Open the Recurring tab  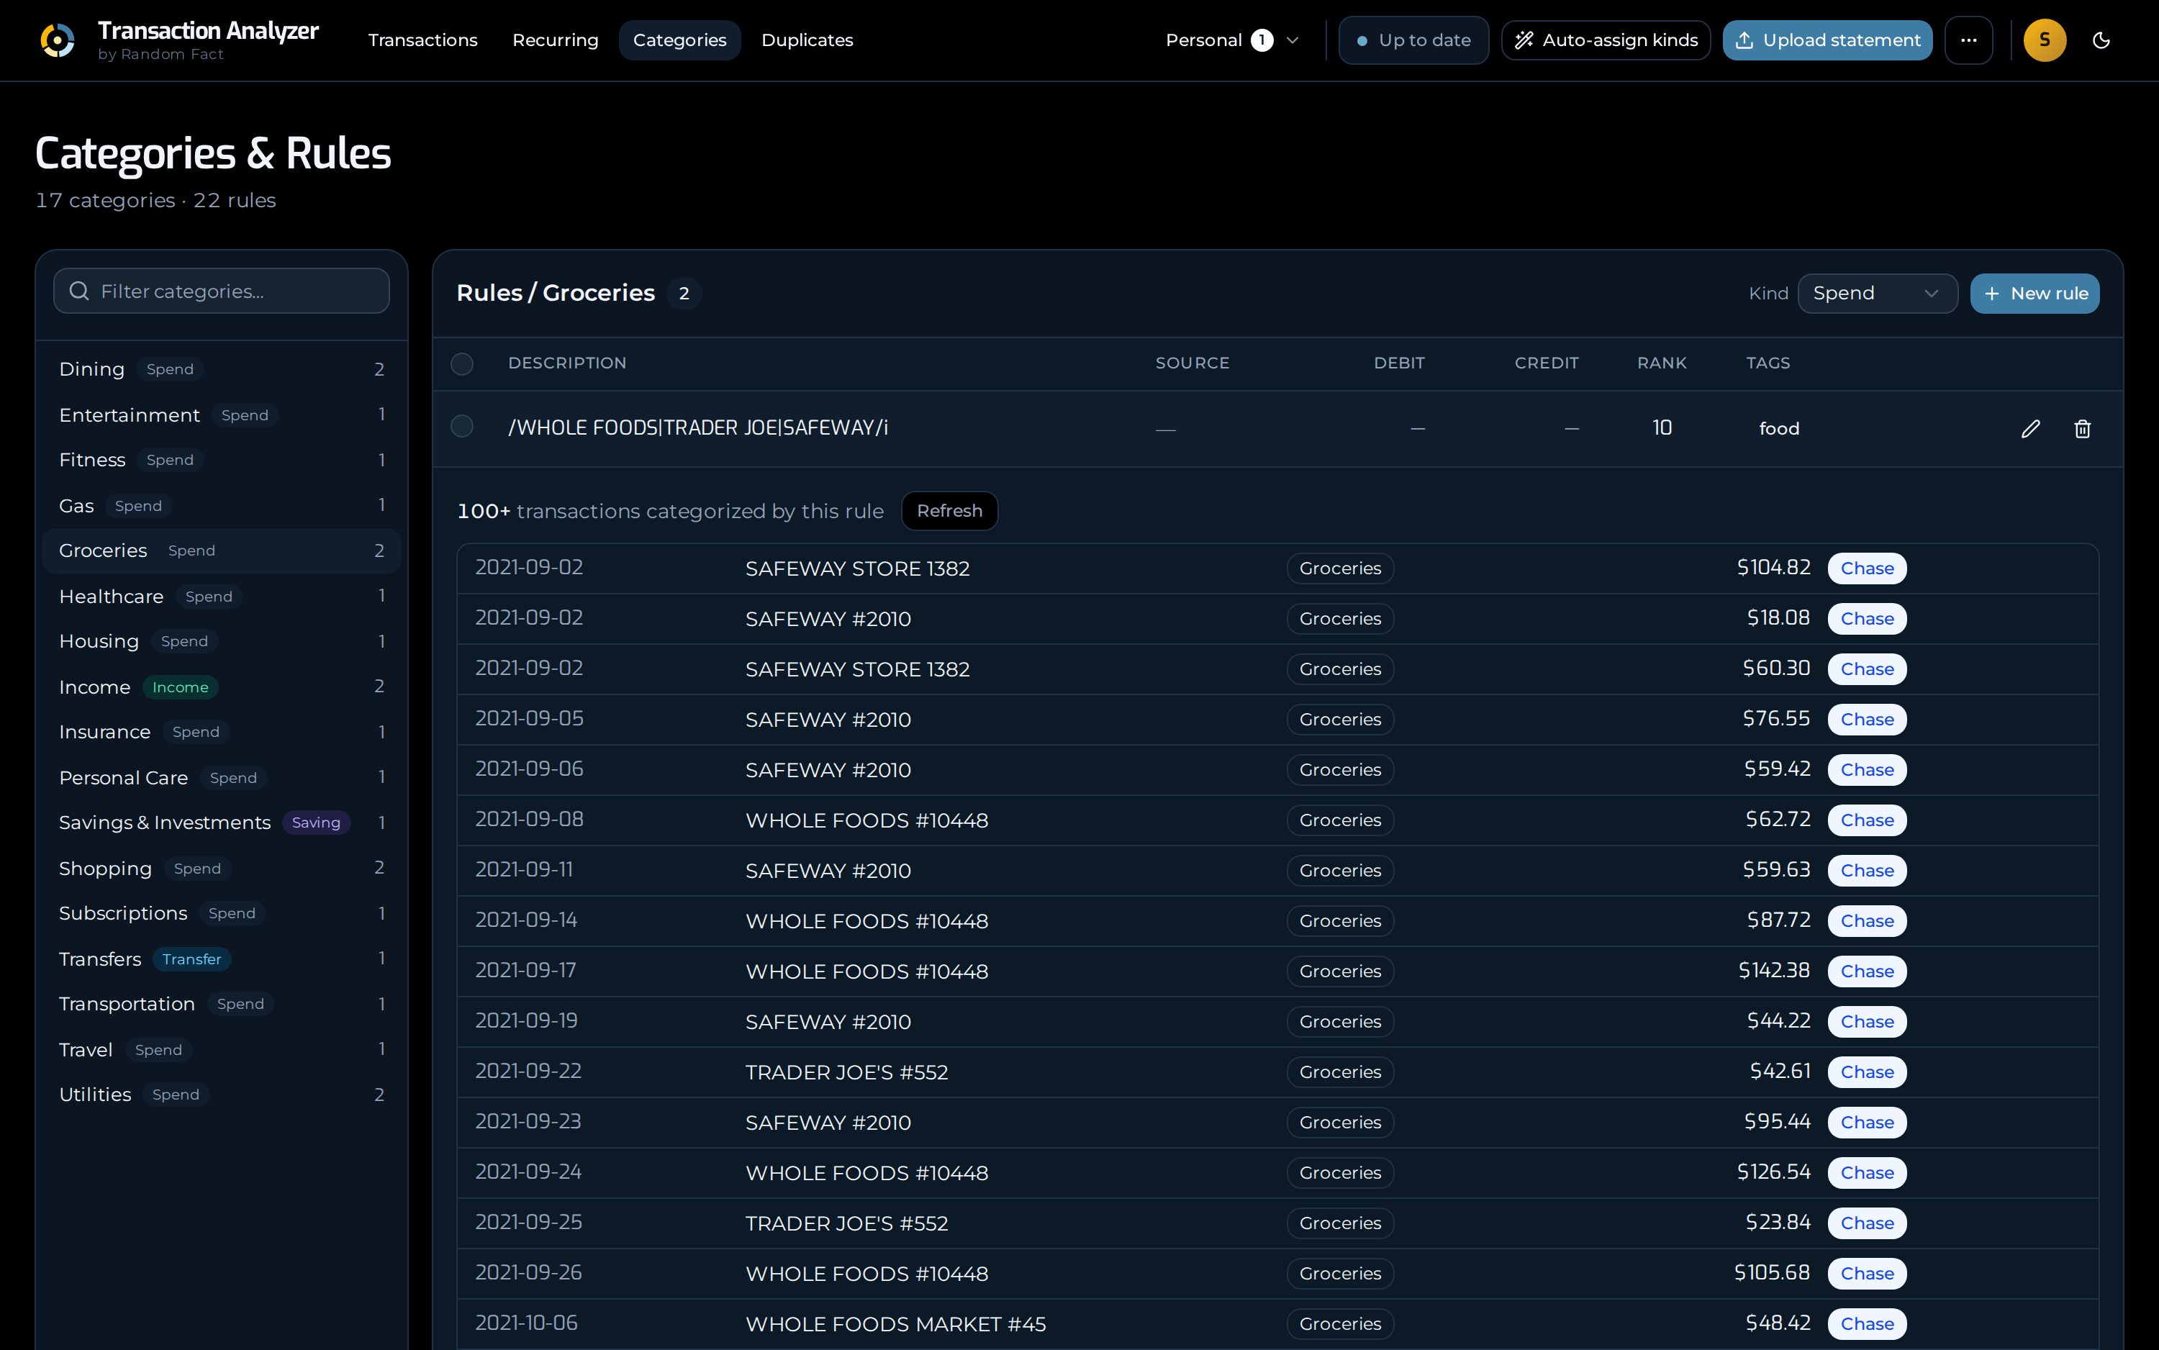(x=554, y=40)
